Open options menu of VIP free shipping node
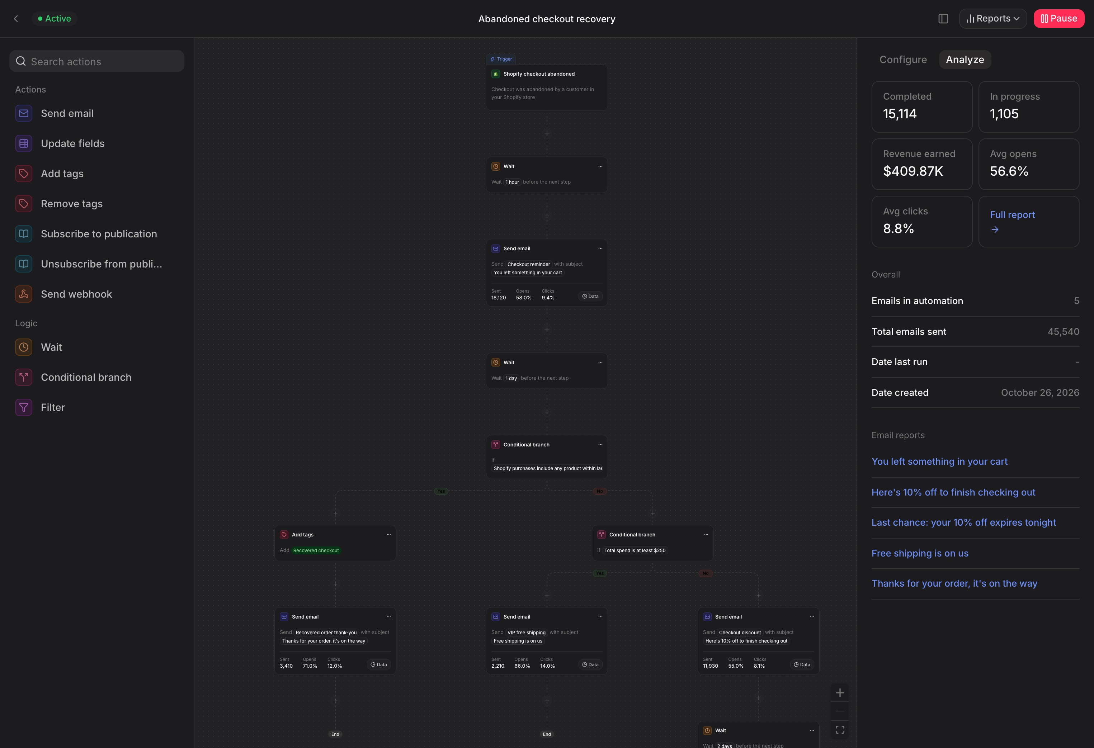The width and height of the screenshot is (1094, 748). (x=600, y=617)
